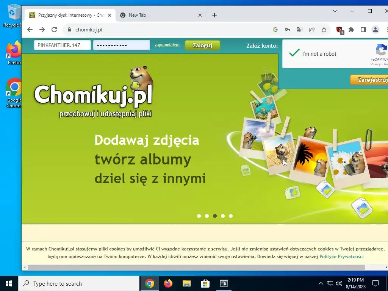Launch Firefox from the taskbar

coord(168,283)
